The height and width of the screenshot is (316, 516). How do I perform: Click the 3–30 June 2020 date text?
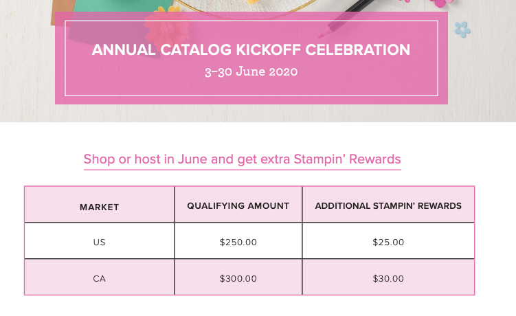251,71
